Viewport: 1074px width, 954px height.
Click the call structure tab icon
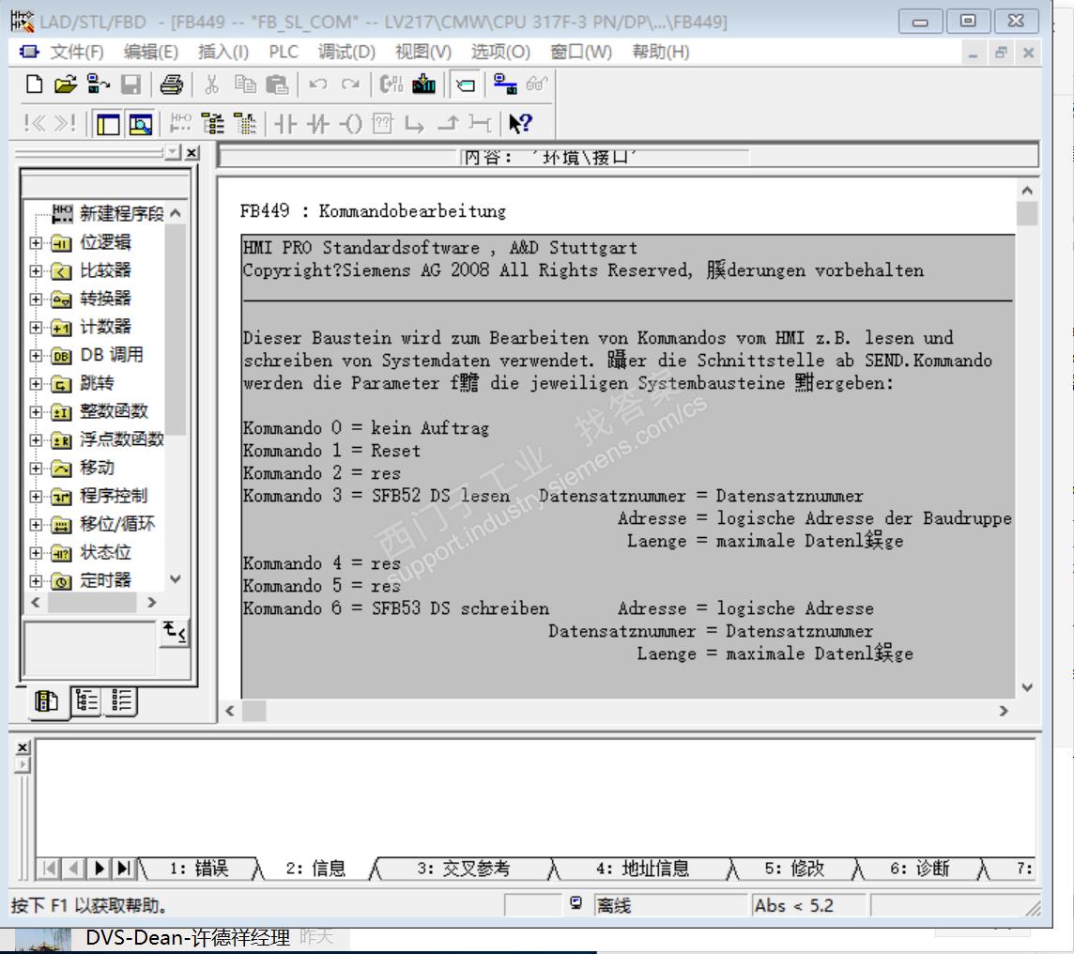(x=87, y=700)
